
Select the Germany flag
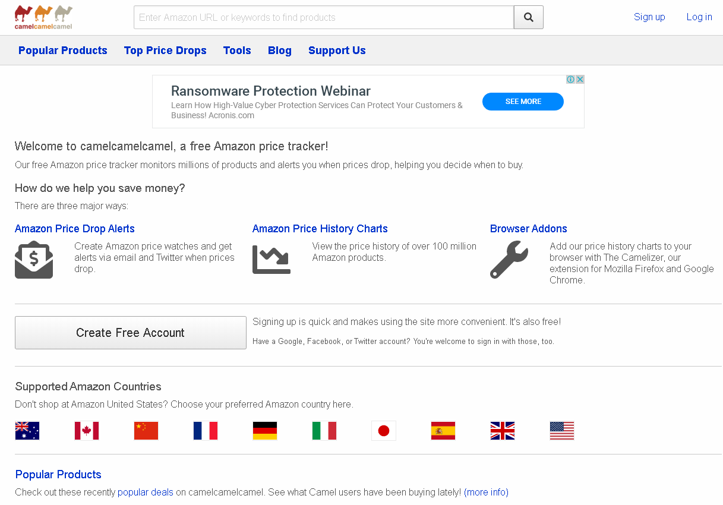point(265,431)
